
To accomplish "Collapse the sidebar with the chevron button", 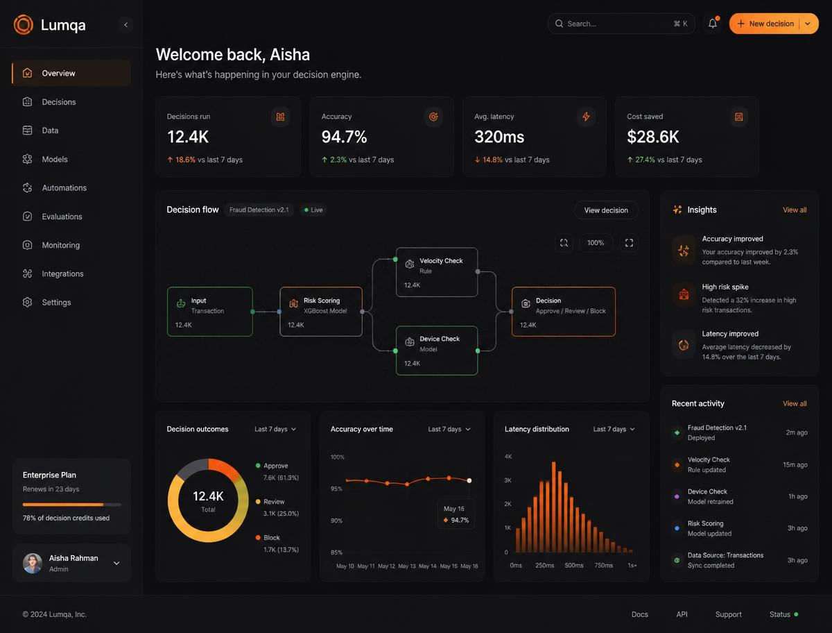I will tap(125, 25).
